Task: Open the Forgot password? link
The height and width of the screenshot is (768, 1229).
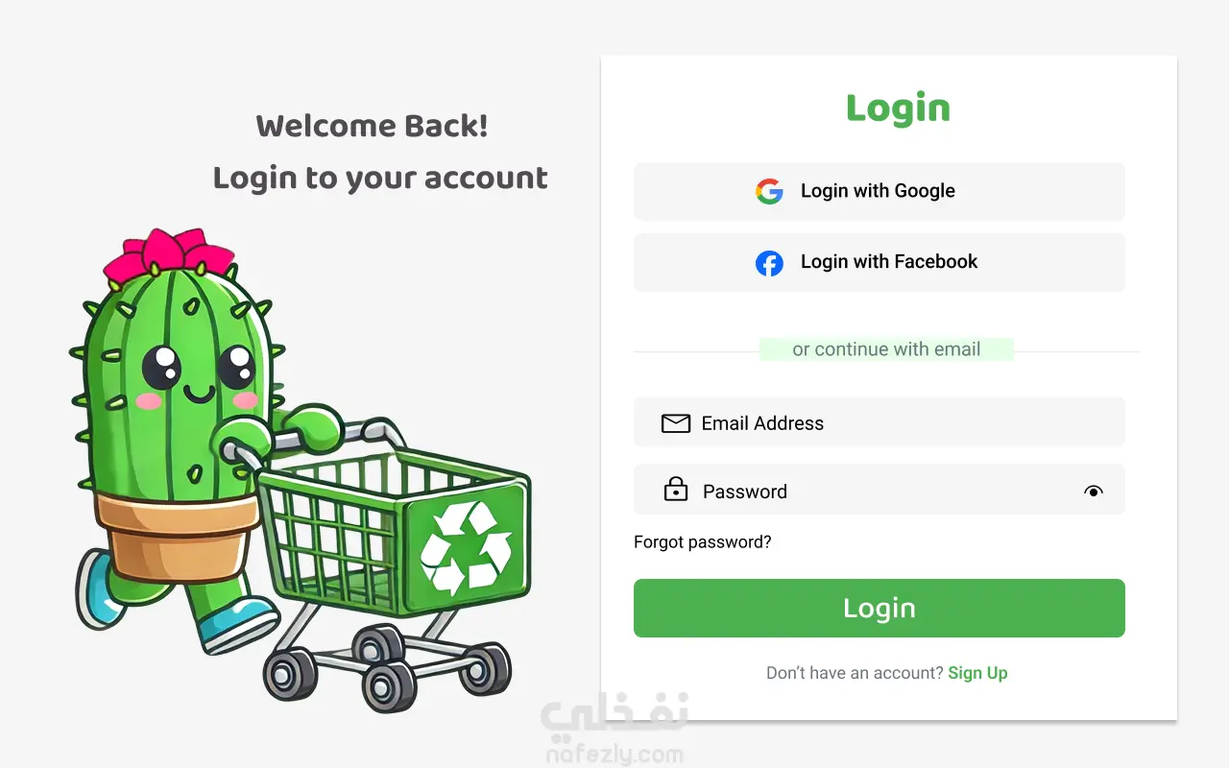Action: coord(703,542)
